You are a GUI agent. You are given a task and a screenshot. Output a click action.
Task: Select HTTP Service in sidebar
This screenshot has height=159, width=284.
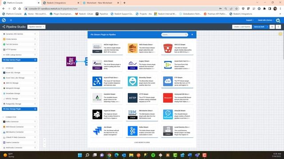coord(20,49)
